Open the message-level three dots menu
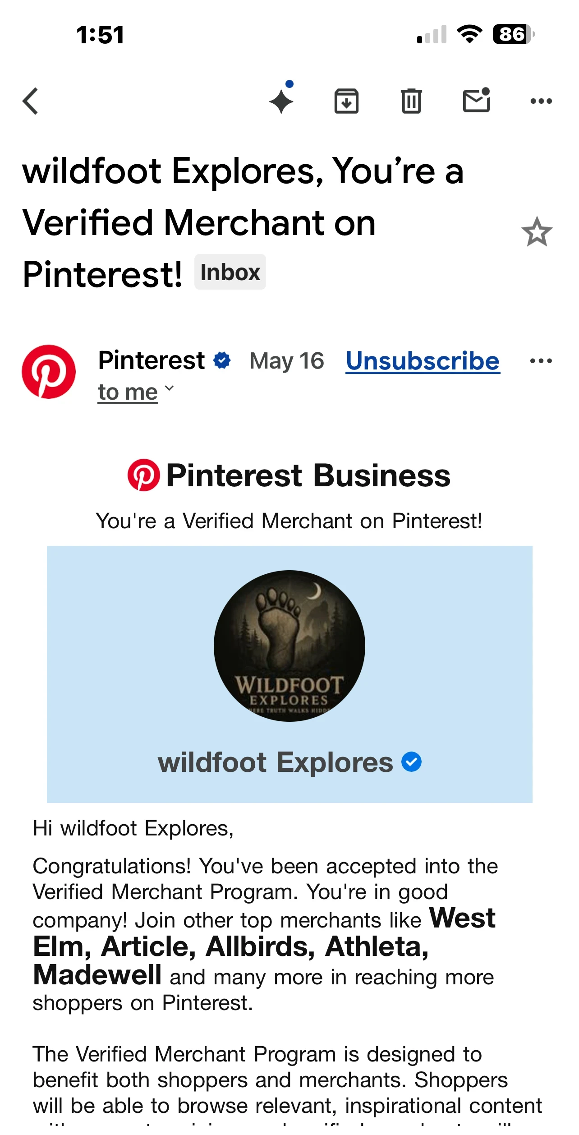579x1135 pixels. (541, 361)
